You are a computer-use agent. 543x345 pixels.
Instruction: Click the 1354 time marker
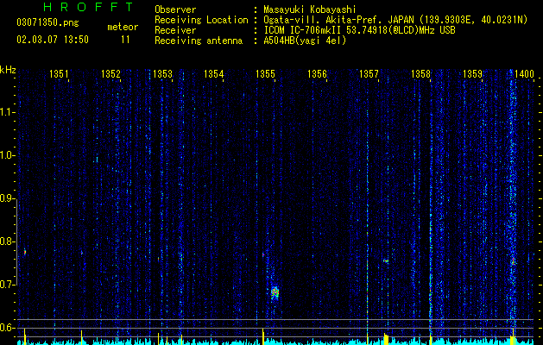214,73
